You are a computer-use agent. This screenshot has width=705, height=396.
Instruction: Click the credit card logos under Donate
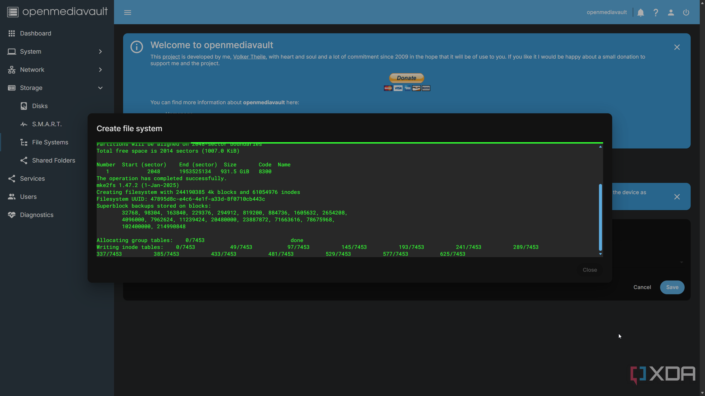[x=407, y=88]
